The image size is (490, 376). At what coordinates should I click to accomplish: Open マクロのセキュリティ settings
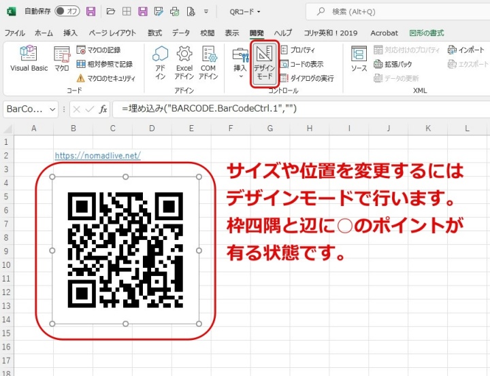106,78
